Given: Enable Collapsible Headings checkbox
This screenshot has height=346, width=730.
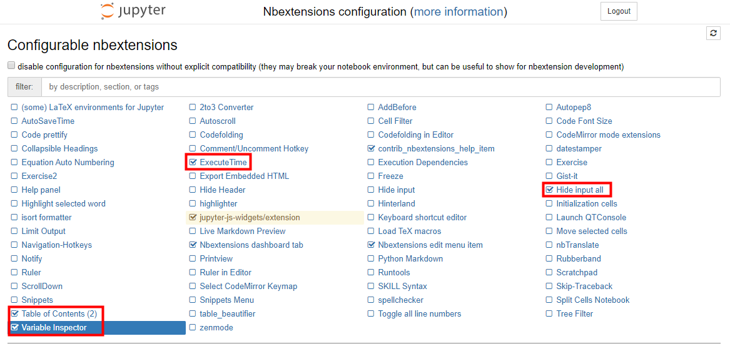Looking at the screenshot, I should coord(14,148).
